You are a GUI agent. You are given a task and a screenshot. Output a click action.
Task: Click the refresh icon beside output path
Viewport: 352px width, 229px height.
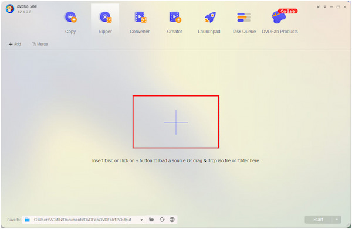(162, 220)
